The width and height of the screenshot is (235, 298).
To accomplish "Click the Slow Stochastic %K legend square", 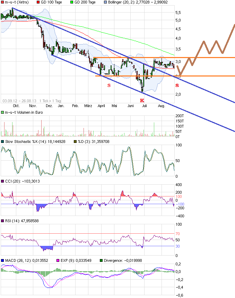I will 2,142.
